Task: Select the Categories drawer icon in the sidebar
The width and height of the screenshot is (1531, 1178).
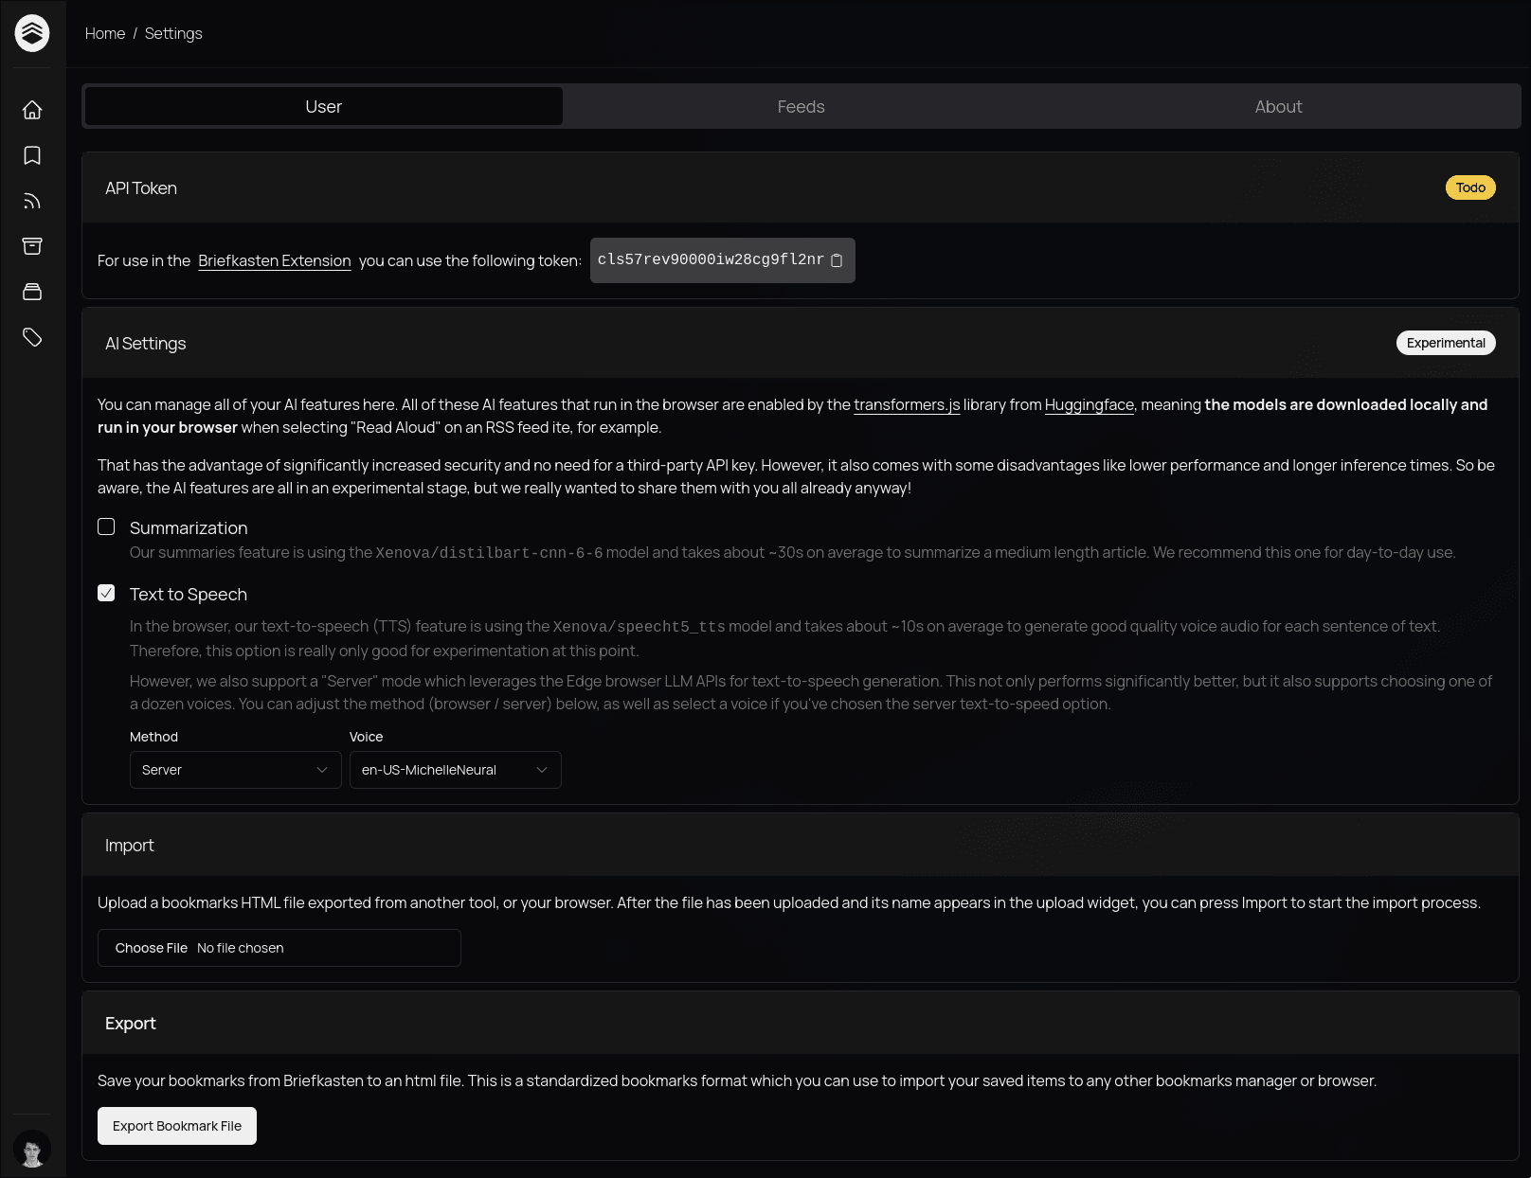Action: [32, 291]
